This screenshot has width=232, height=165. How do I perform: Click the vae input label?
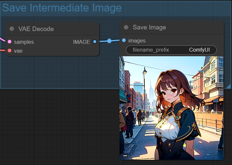click(x=18, y=51)
